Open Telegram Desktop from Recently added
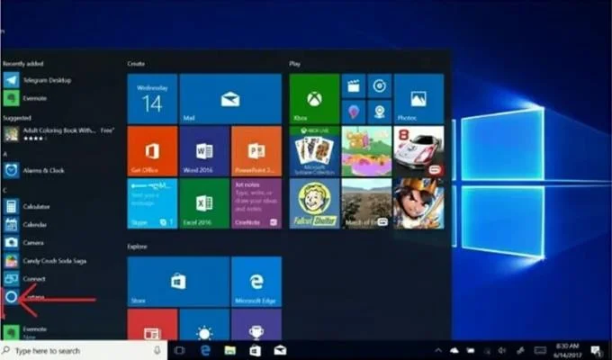The image size is (612, 360). 37,80
